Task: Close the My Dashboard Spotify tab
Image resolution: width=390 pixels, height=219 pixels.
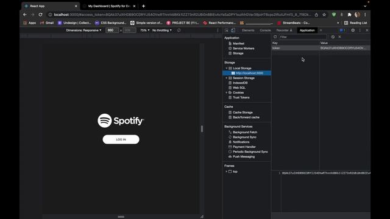Action: (x=134, y=6)
